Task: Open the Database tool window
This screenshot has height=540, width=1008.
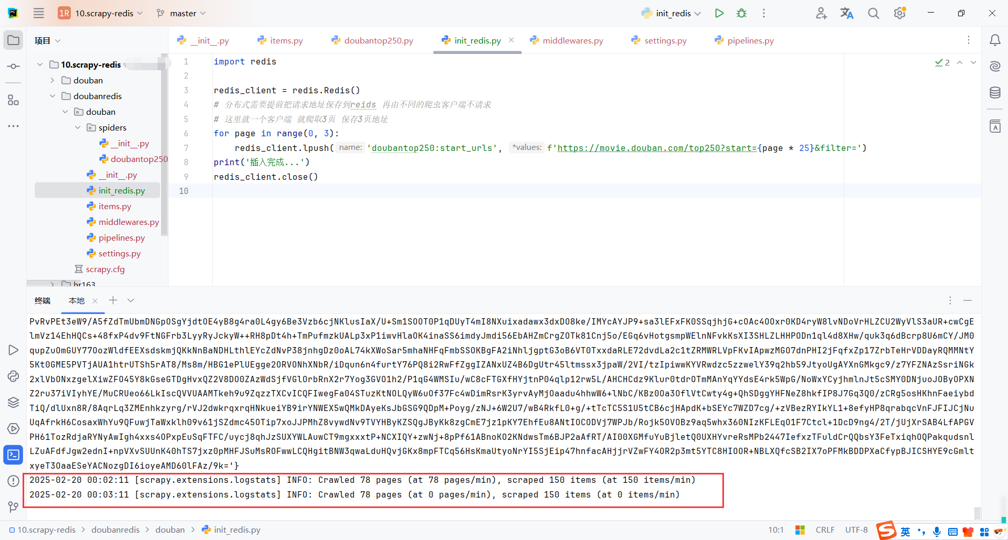Action: (x=995, y=92)
